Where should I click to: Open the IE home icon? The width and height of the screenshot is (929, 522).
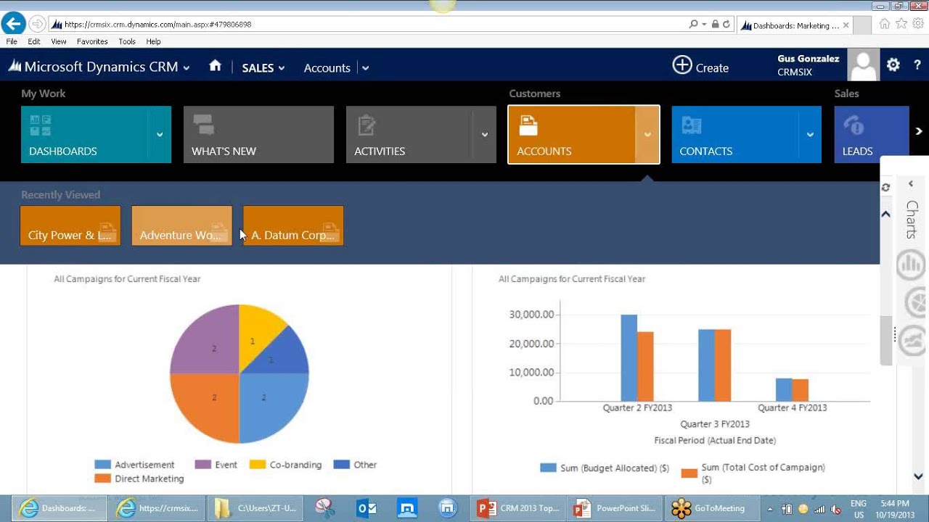(884, 24)
